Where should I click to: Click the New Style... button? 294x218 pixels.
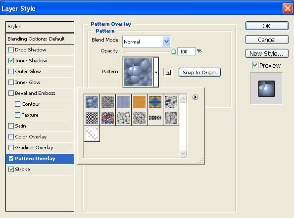pyautogui.click(x=267, y=53)
